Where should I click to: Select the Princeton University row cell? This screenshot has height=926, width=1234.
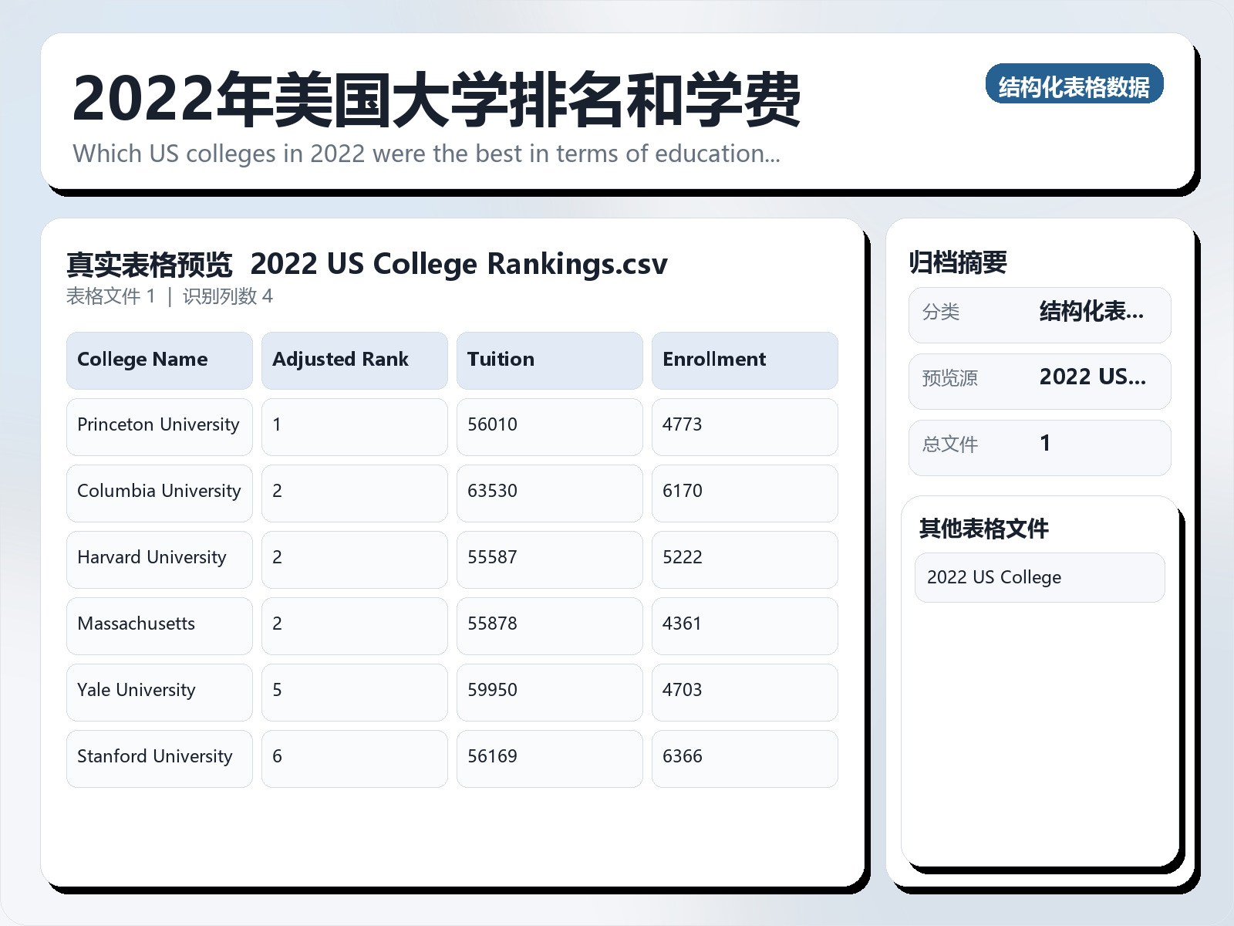[158, 425]
